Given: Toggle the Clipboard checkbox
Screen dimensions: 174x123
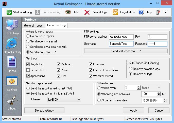Looking at the screenshot, I should (x=59, y=64).
